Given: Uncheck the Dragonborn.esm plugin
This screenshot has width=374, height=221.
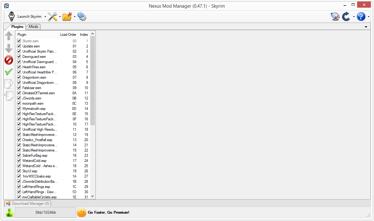Looking at the screenshot, I should click(19, 77).
